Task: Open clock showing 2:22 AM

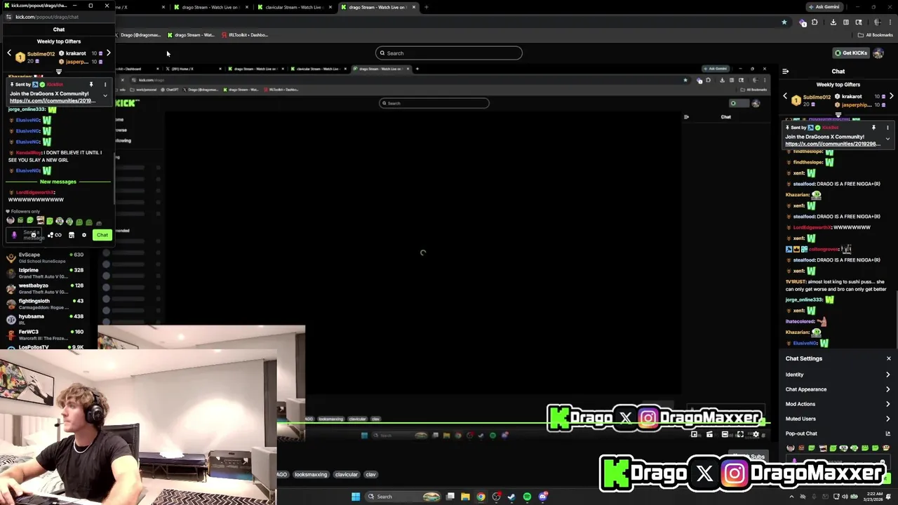Action: (874, 497)
